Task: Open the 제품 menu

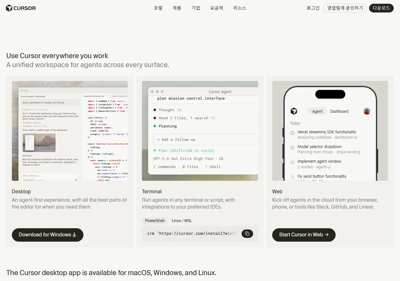Action: tap(177, 8)
